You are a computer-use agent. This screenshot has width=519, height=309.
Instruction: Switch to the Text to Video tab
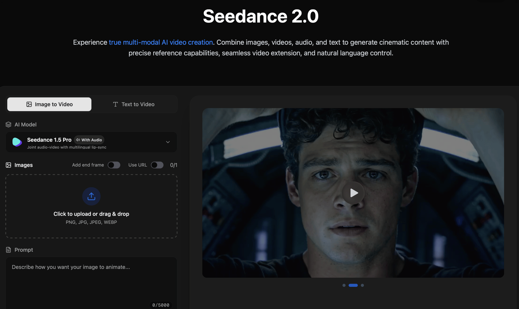click(x=134, y=104)
